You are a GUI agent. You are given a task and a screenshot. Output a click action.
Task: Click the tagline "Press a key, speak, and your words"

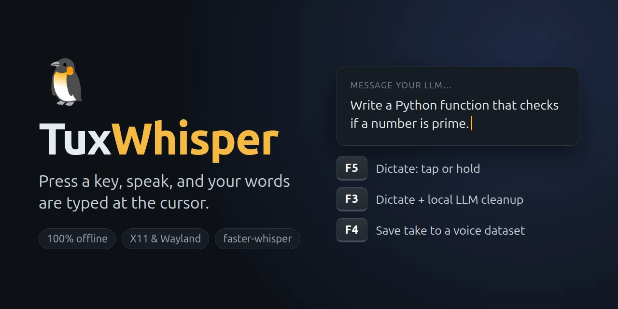tap(164, 182)
